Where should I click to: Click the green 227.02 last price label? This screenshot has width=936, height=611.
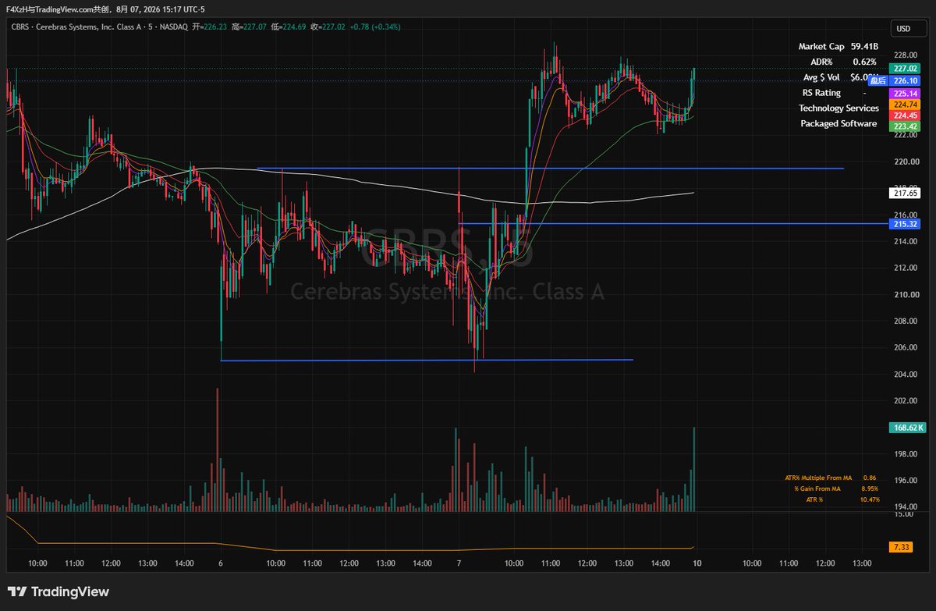905,69
